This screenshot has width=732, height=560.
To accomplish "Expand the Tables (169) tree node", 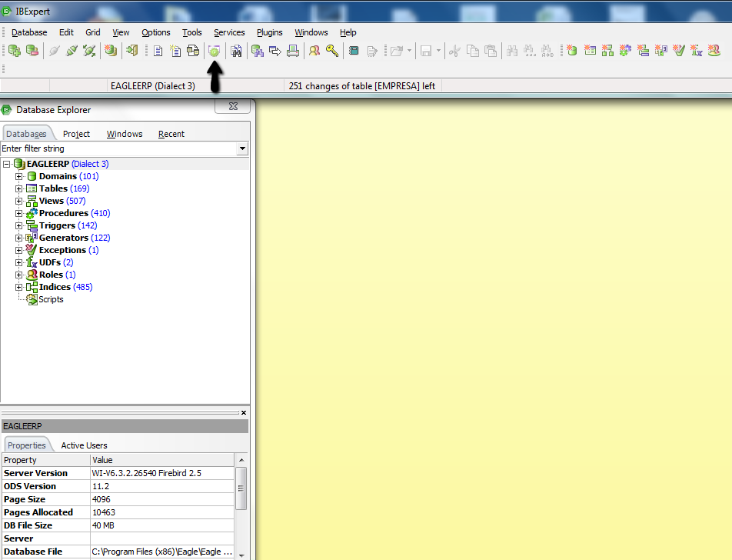I will pos(18,188).
